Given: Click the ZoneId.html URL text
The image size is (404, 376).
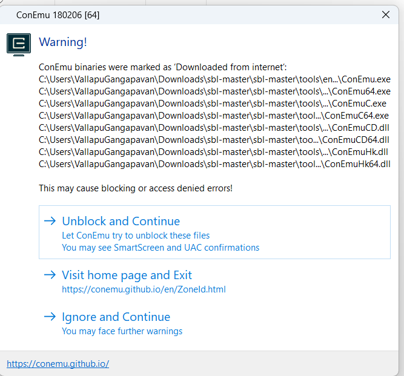Looking at the screenshot, I should click(144, 289).
